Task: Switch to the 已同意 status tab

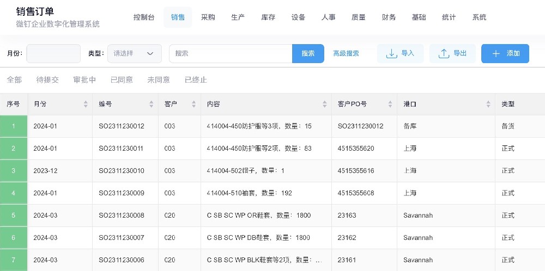Action: pyautogui.click(x=122, y=80)
